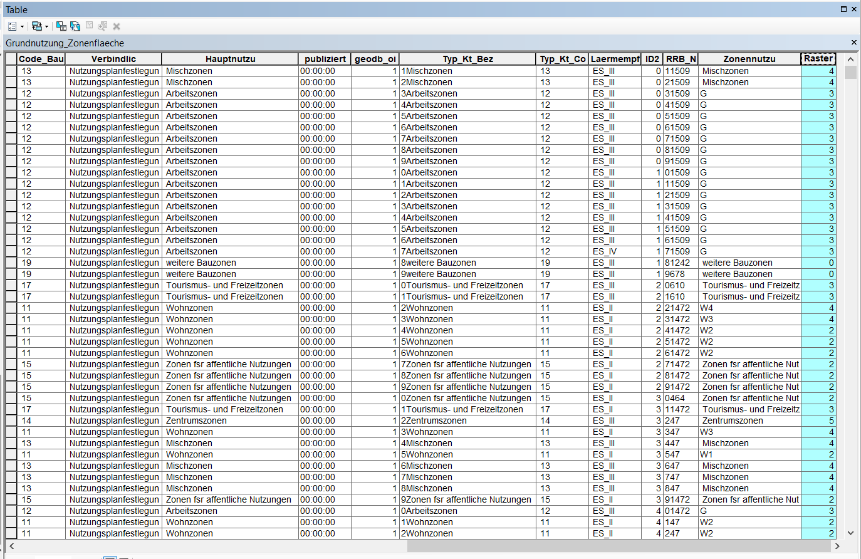Maximize the Table window
The image size is (861, 559).
[x=843, y=9]
